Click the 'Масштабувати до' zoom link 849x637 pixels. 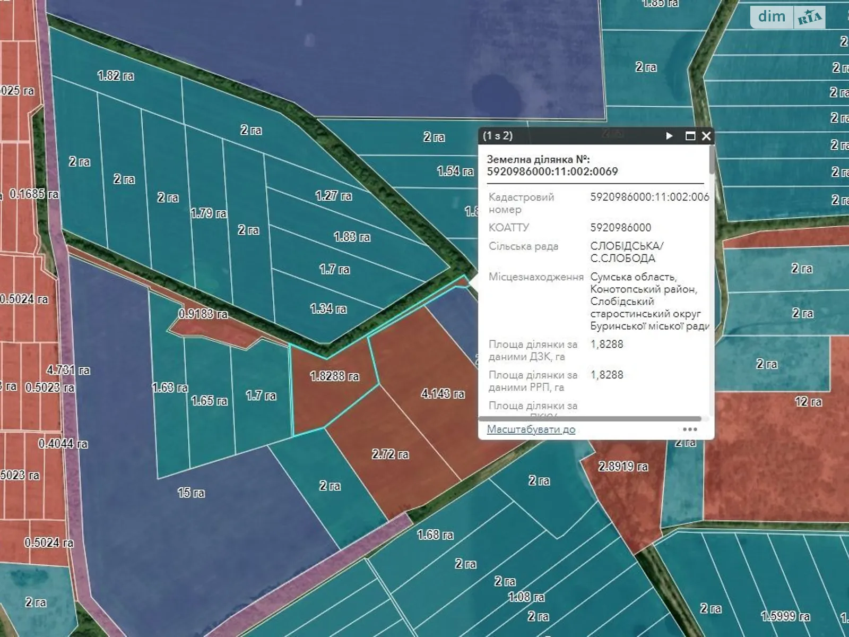(531, 429)
